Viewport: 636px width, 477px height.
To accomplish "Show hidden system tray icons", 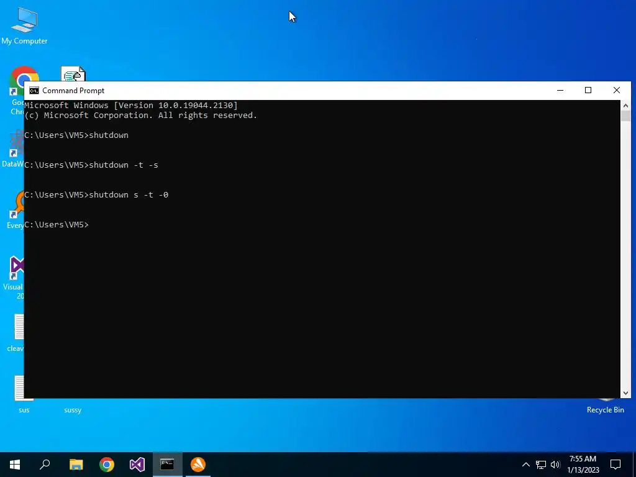I will point(525,465).
